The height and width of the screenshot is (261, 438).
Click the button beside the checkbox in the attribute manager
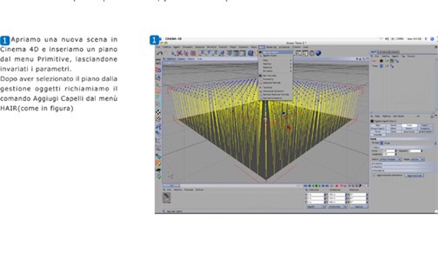pyautogui.click(x=414, y=176)
